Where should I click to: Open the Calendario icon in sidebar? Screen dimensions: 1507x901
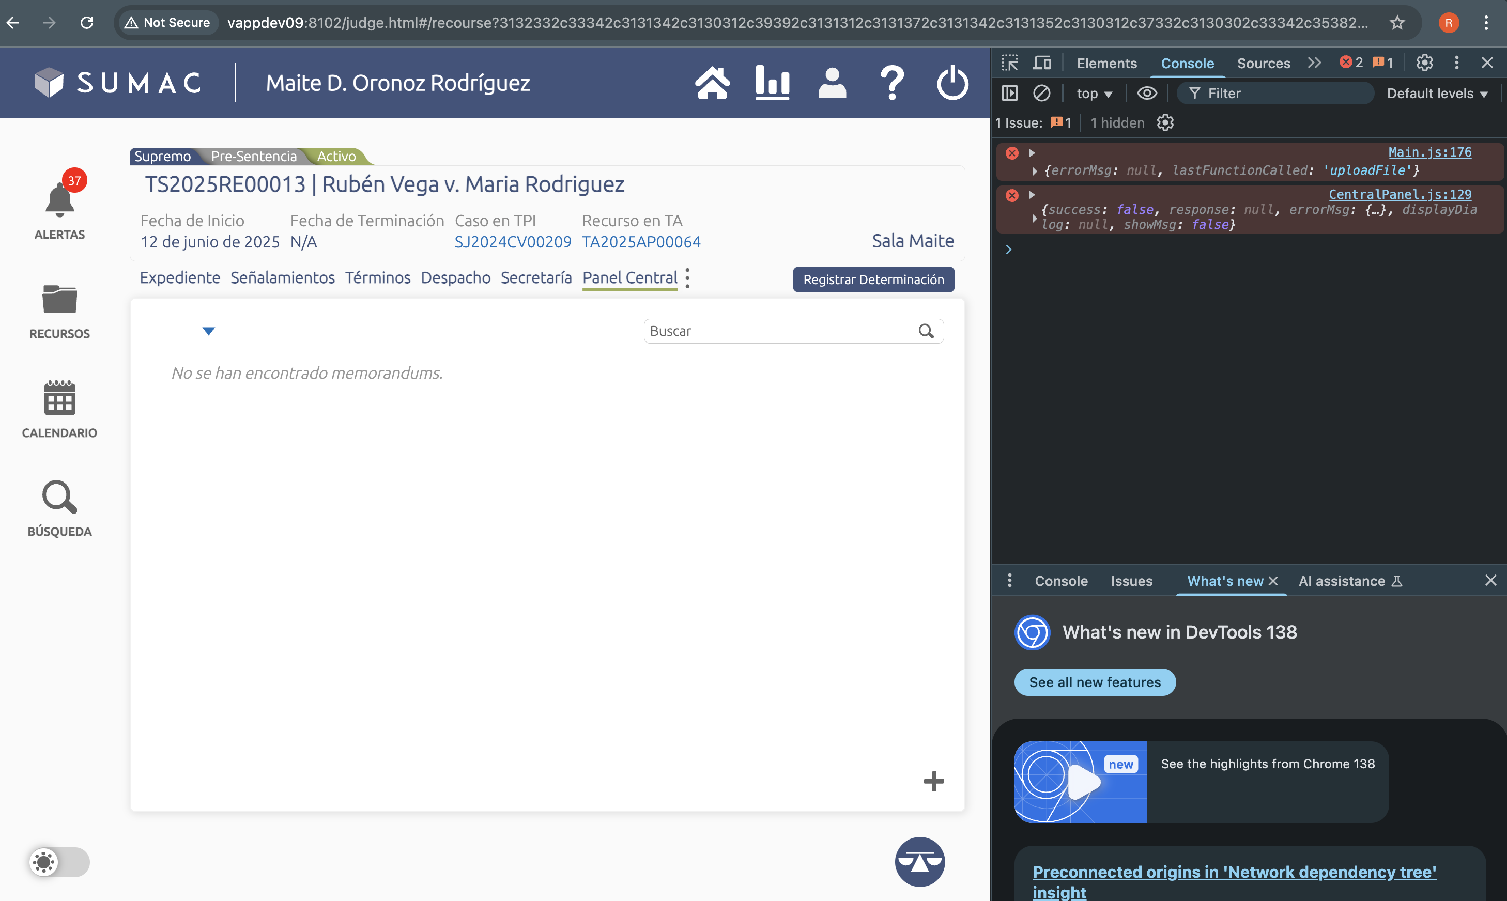click(59, 398)
